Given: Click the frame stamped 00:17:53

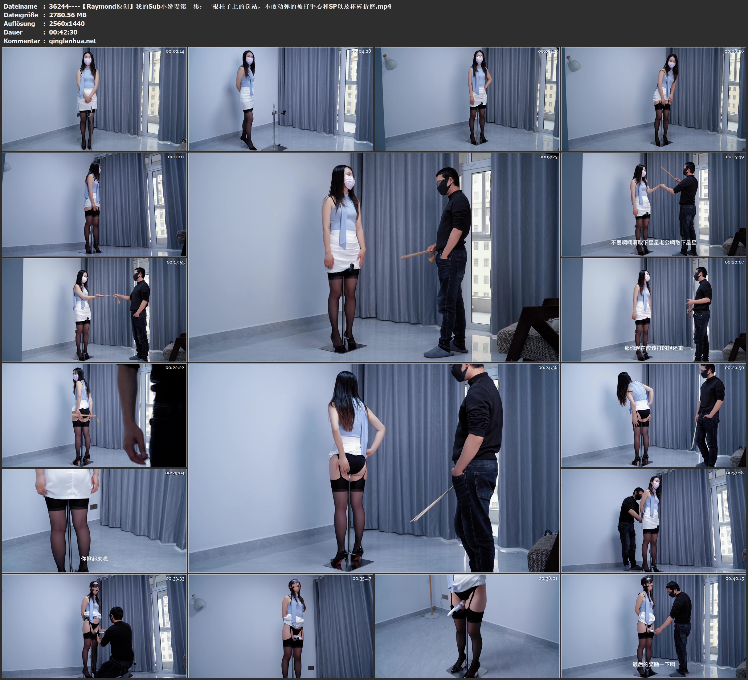Looking at the screenshot, I should pos(94,310).
